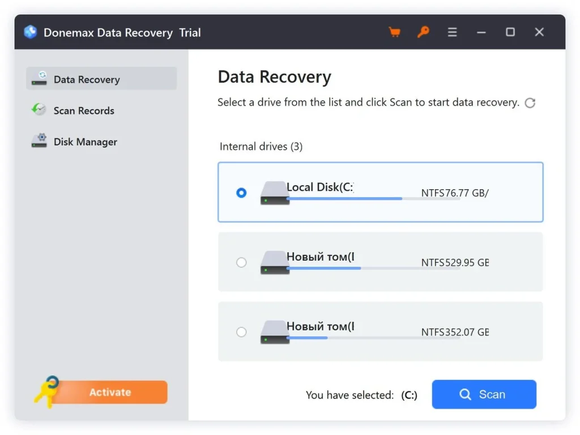Open the hamburger menu in title bar
Image resolution: width=580 pixels, height=435 pixels.
[x=452, y=32]
